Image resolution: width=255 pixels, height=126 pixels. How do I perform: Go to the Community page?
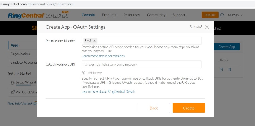156,15
